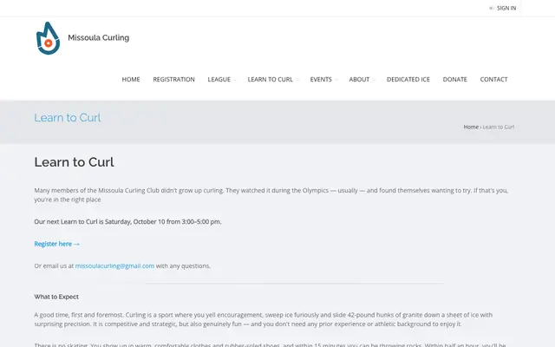Screen dimensions: 555x347
Task: Click the Learn to Curl breadcrumb text
Action: tap(499, 127)
